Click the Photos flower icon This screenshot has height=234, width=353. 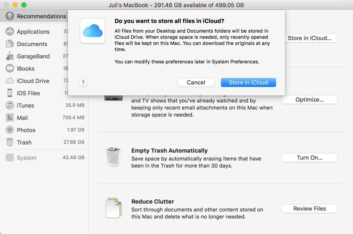(10, 130)
